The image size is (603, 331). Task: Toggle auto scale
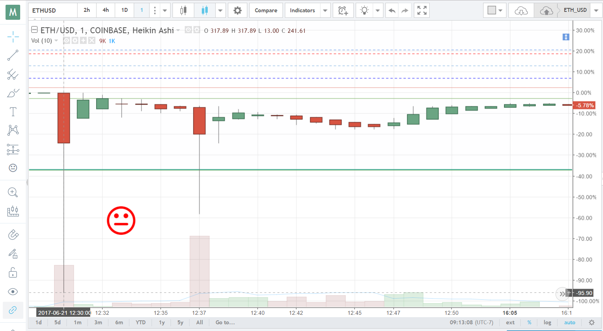tap(570, 322)
